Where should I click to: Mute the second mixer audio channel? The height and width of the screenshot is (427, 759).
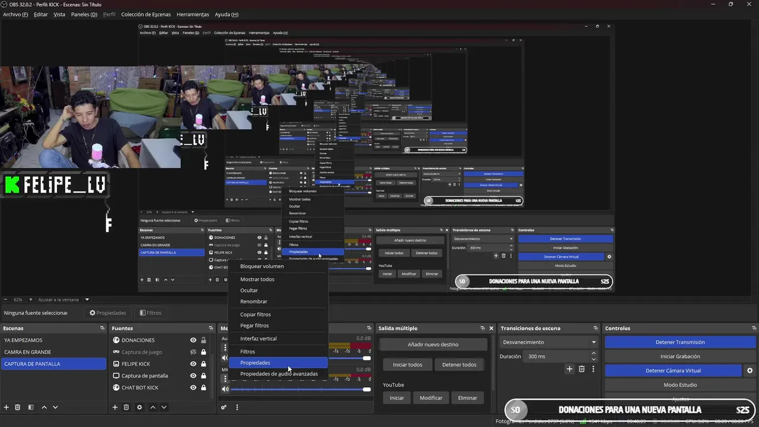[x=225, y=389]
